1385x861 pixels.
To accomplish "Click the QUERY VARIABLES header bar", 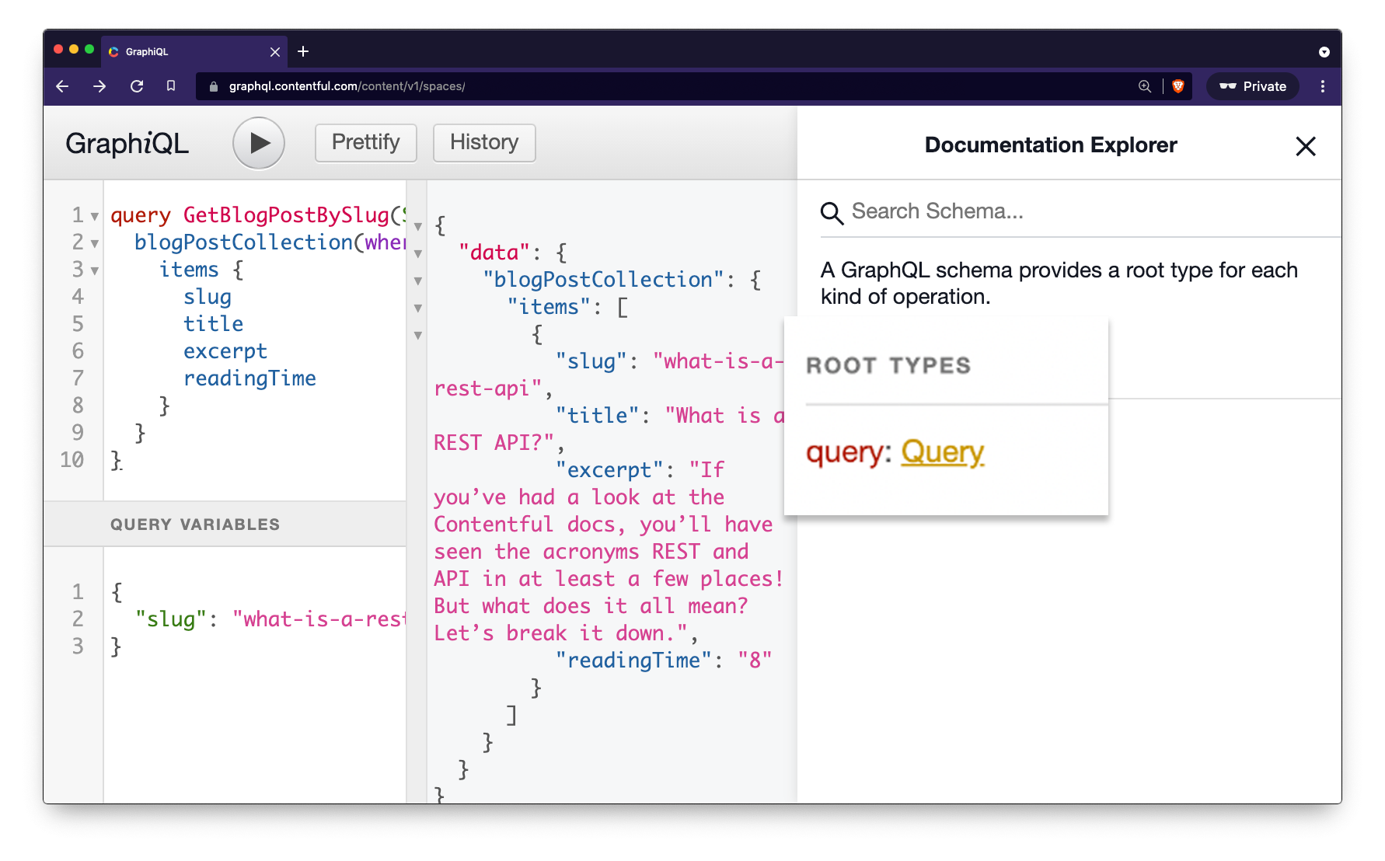I will [225, 525].
